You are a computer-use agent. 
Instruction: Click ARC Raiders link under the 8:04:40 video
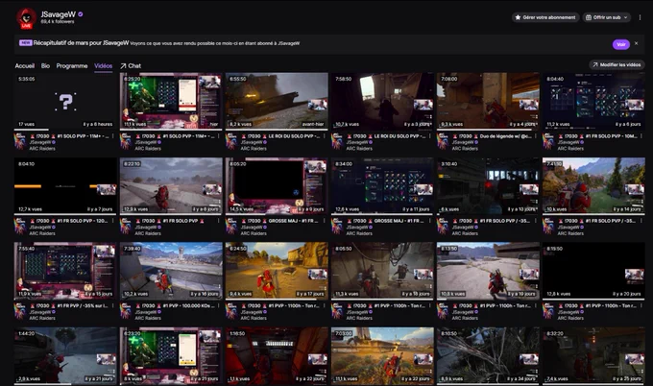(570, 148)
